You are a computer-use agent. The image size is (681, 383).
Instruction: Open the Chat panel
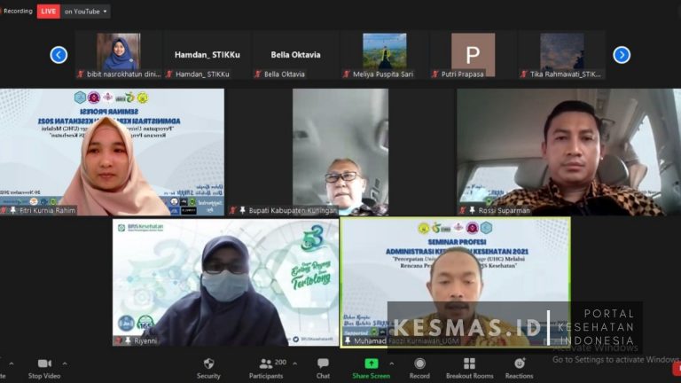[323, 368]
